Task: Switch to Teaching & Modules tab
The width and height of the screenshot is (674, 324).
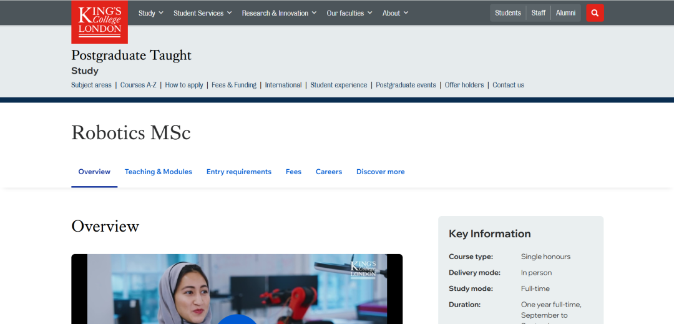Action: click(x=158, y=172)
